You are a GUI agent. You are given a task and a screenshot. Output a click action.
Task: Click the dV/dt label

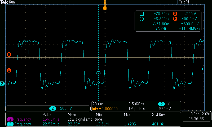pyautogui.click(x=161, y=29)
